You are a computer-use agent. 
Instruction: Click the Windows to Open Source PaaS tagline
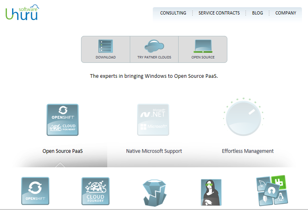click(154, 76)
